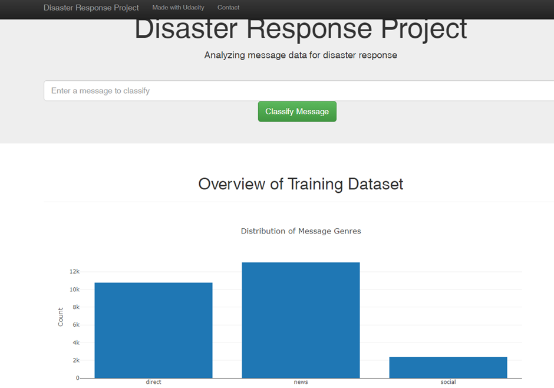Click the Analyzing message data subtitle
This screenshot has height=388, width=554.
coord(301,55)
